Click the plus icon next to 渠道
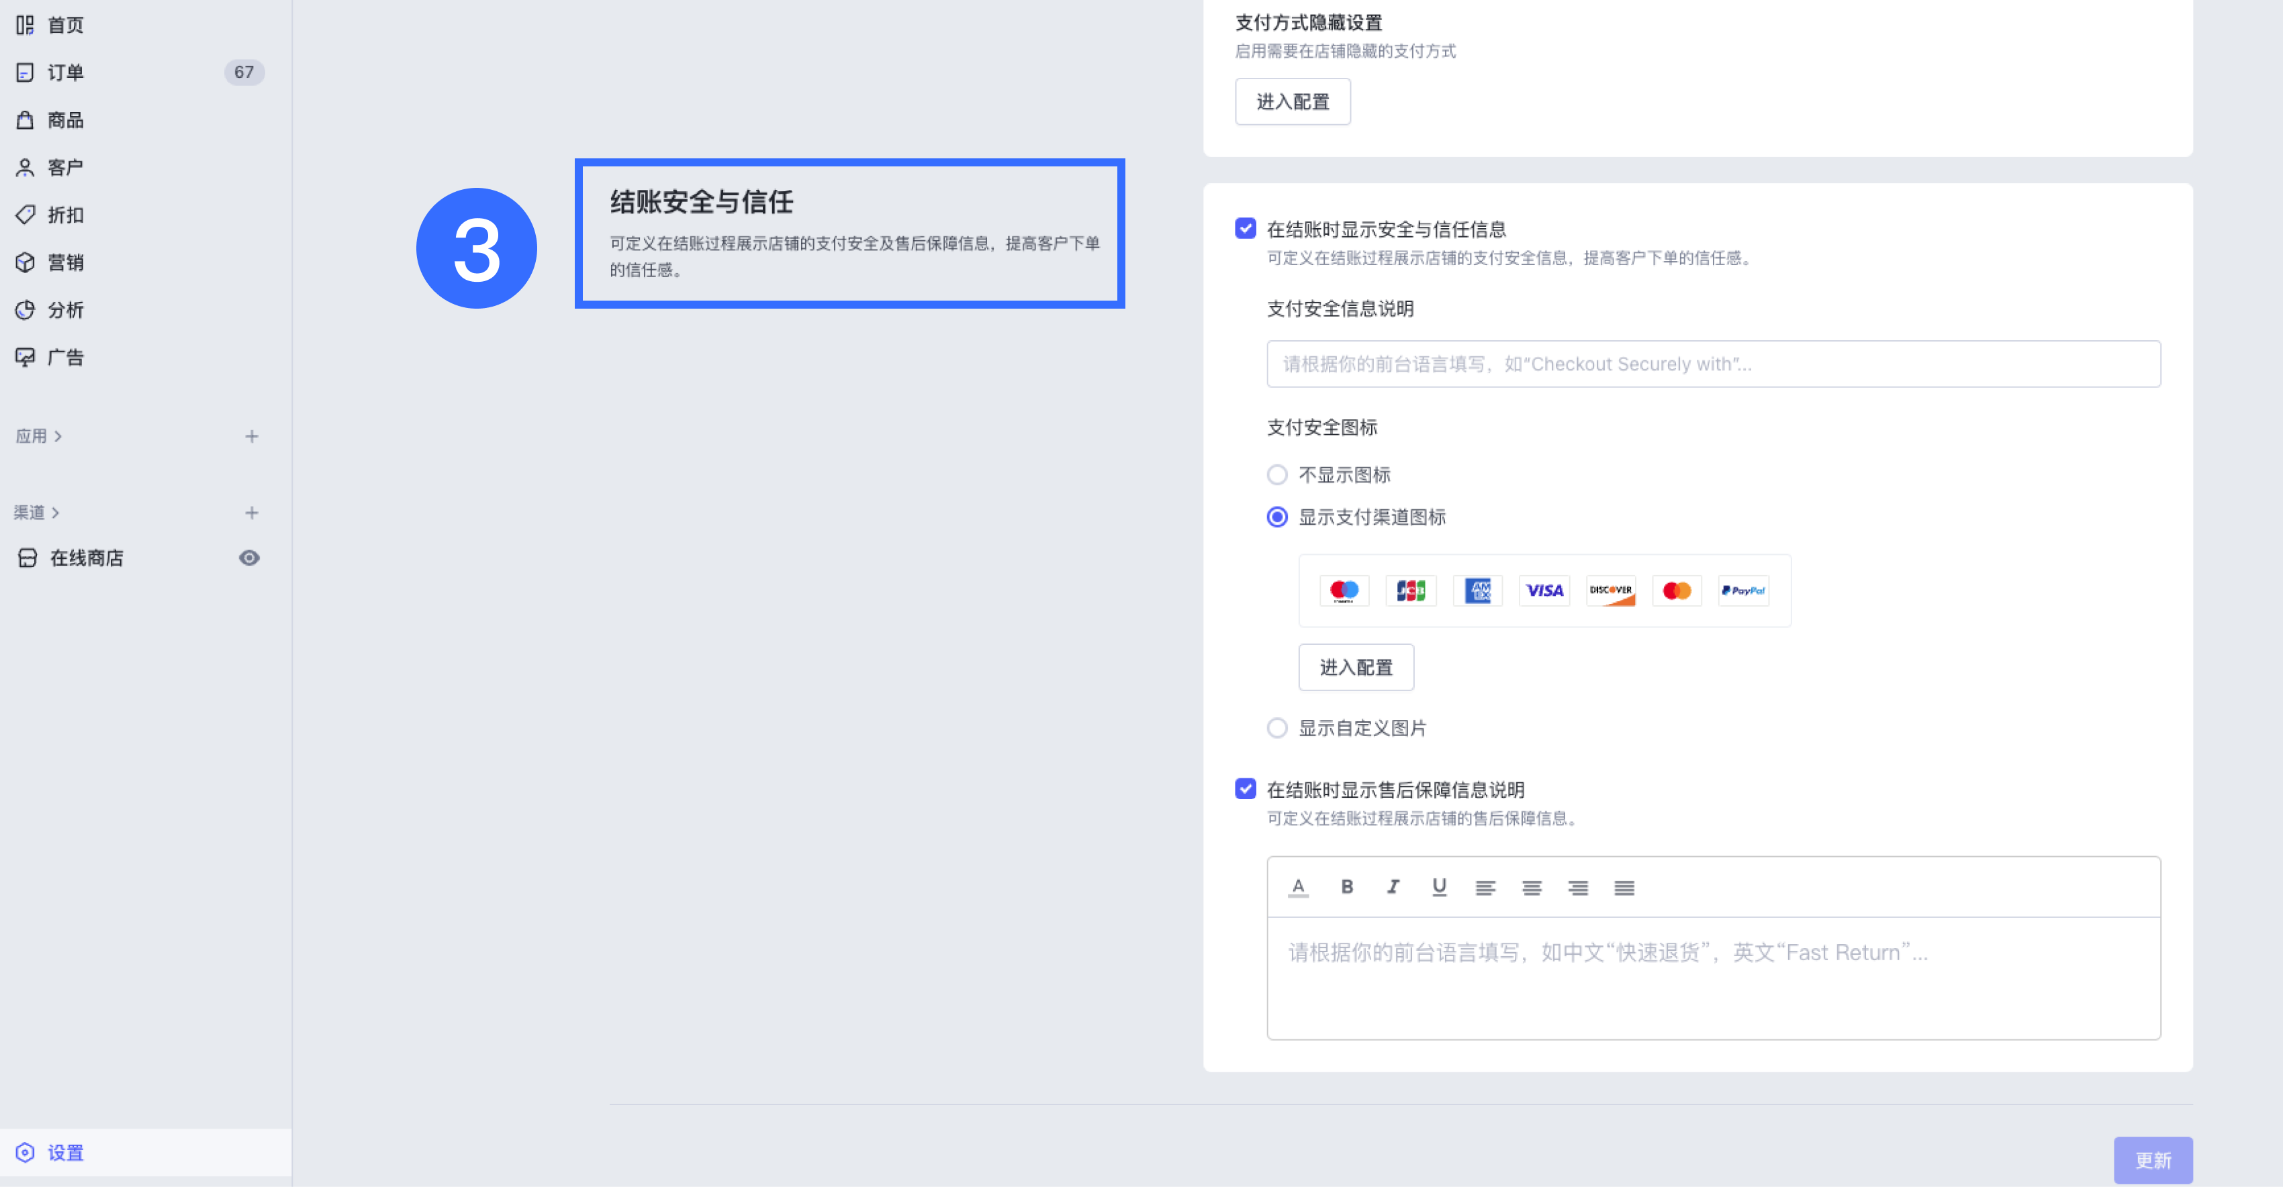Image resolution: width=2283 pixels, height=1187 pixels. pos(252,512)
